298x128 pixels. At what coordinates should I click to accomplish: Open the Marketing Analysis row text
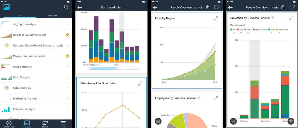(x=25, y=99)
